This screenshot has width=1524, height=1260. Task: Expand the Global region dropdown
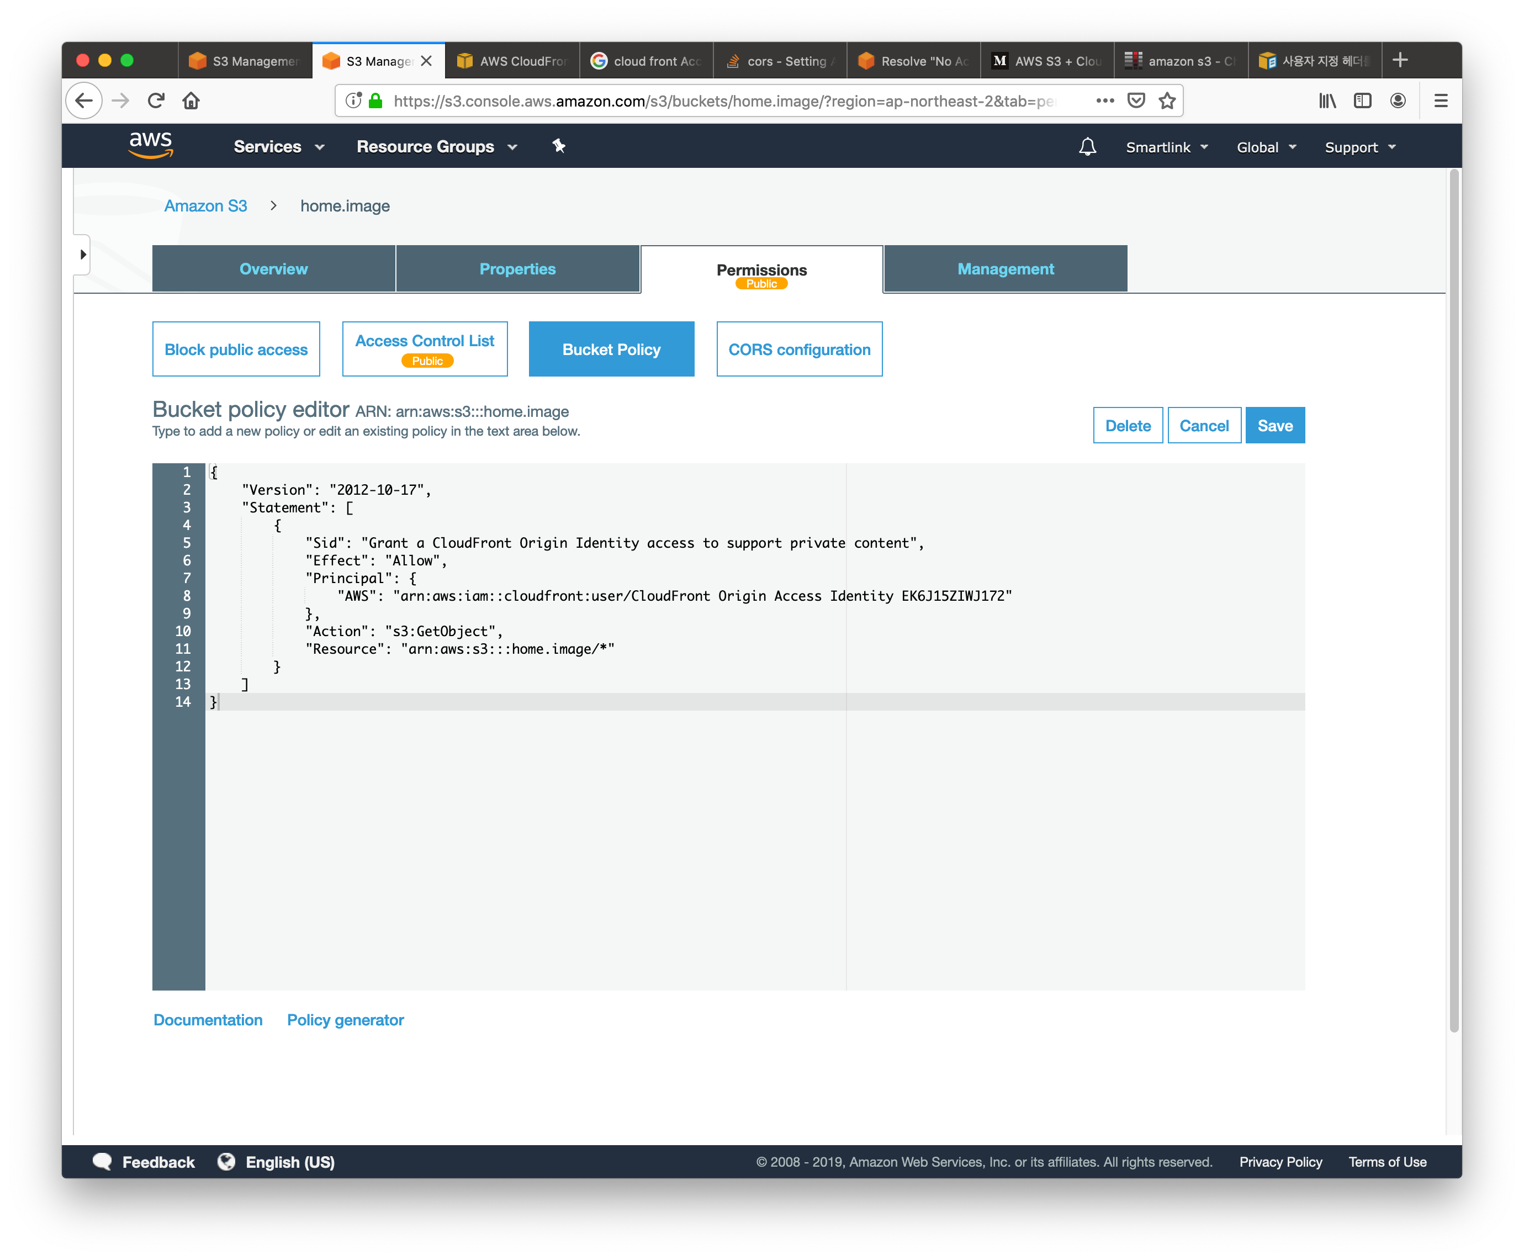tap(1266, 147)
